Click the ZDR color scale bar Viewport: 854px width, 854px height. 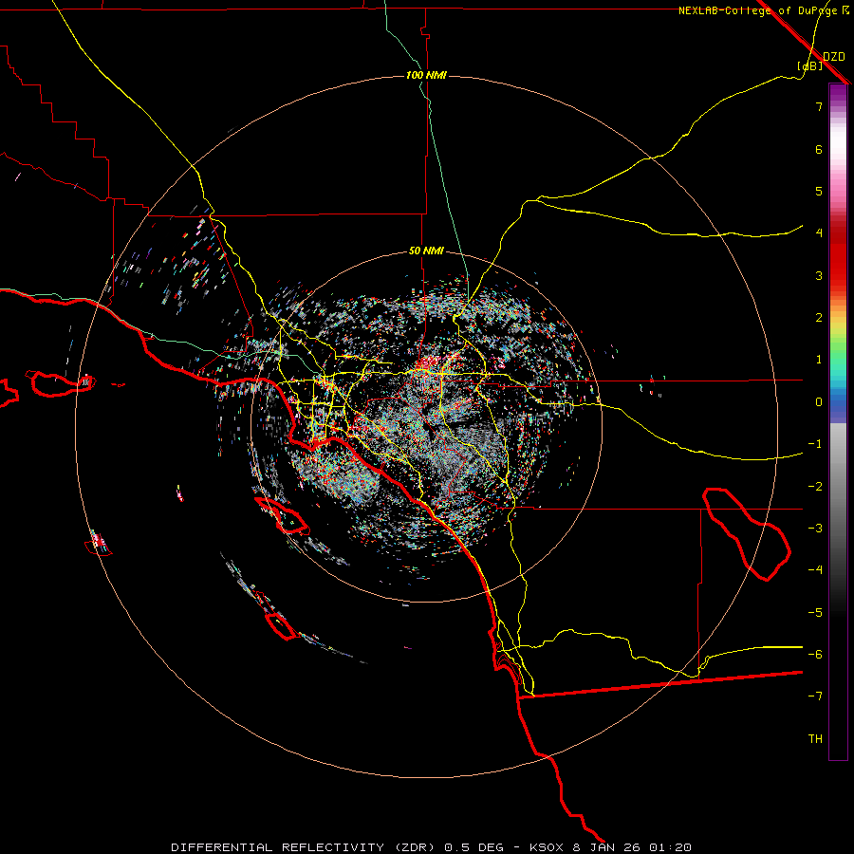(x=838, y=421)
